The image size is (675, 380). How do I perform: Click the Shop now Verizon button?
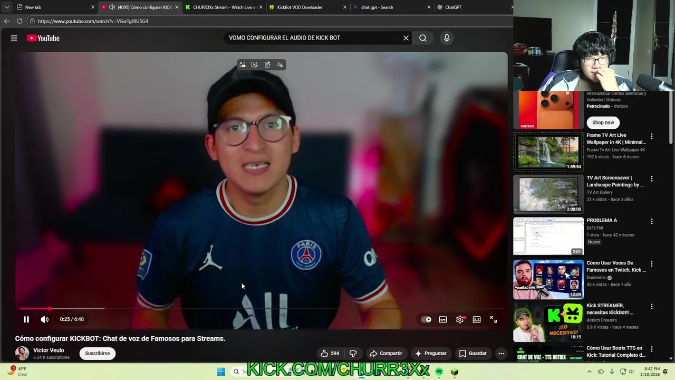click(x=603, y=122)
